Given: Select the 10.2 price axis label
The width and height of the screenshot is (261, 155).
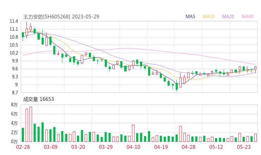Looking at the screenshot, I should point(14,53).
